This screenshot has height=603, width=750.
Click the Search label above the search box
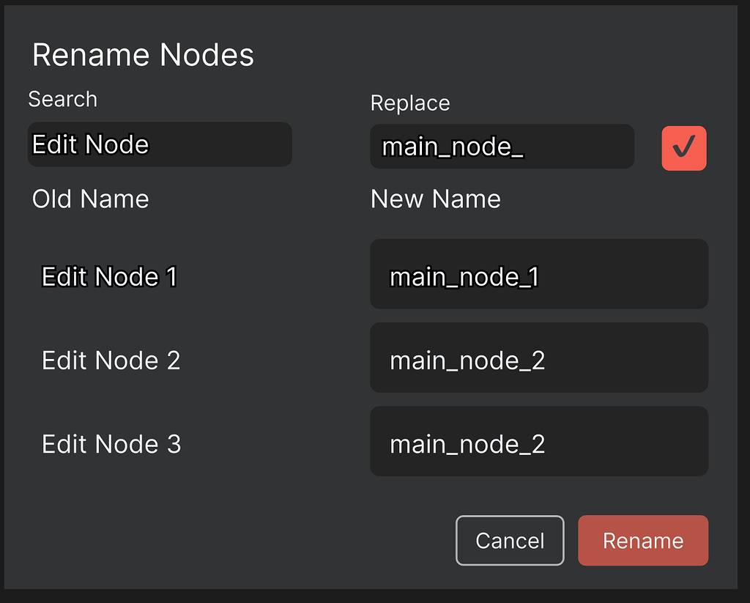(62, 99)
